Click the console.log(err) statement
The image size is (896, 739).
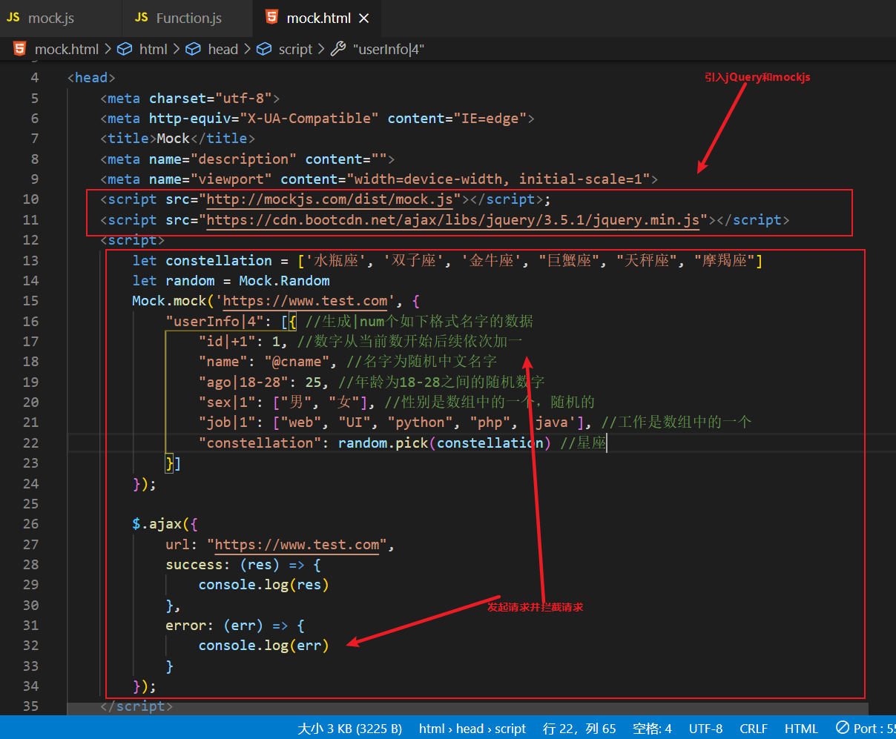[263, 646]
